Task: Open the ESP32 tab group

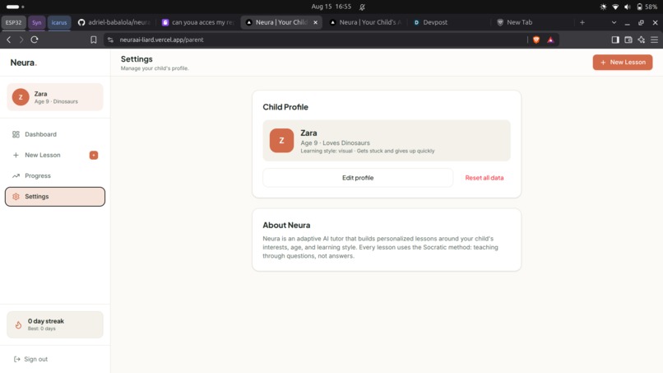Action: pos(13,22)
